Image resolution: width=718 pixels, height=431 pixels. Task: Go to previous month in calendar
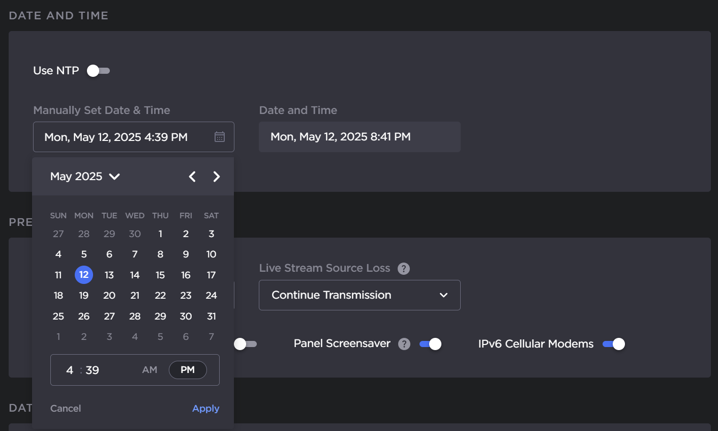tap(192, 177)
